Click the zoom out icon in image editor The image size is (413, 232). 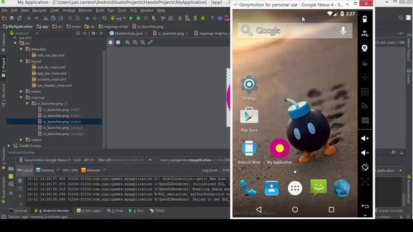[x=135, y=43]
